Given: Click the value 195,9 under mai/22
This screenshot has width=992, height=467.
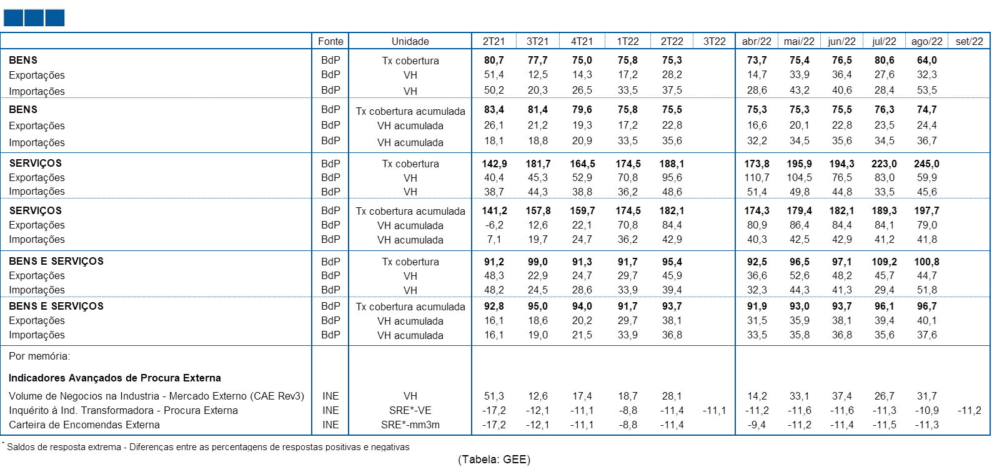Looking at the screenshot, I should [x=799, y=164].
